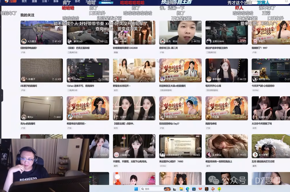
Task: Click 叫我老陈就好了 streamer avatar
Action: [162, 155]
